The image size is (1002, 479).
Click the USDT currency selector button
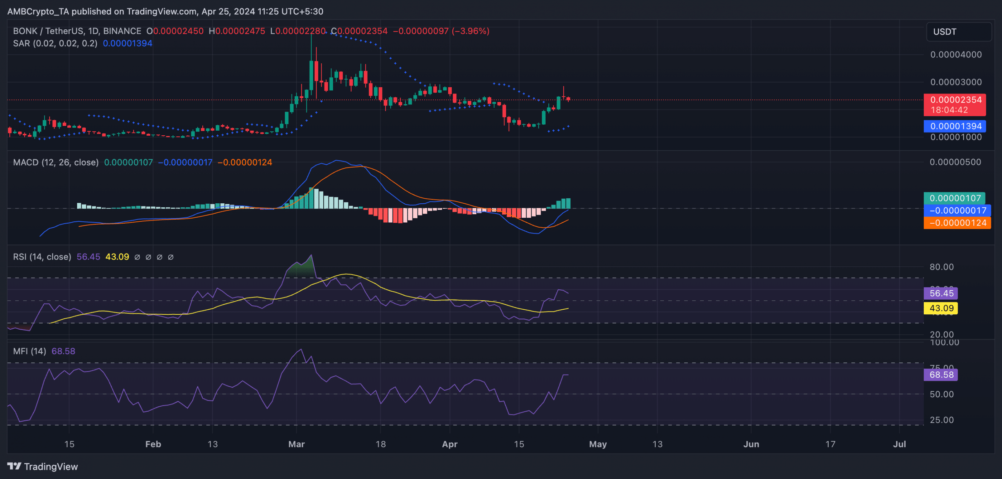959,32
